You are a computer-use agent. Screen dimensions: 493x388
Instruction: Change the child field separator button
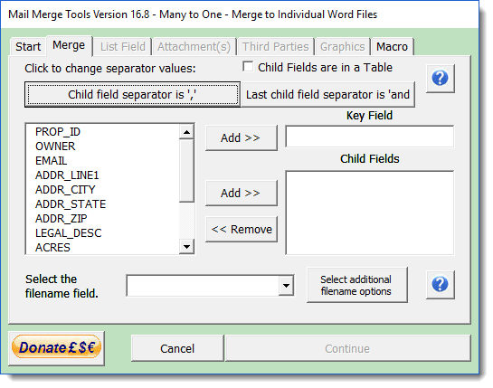click(132, 95)
